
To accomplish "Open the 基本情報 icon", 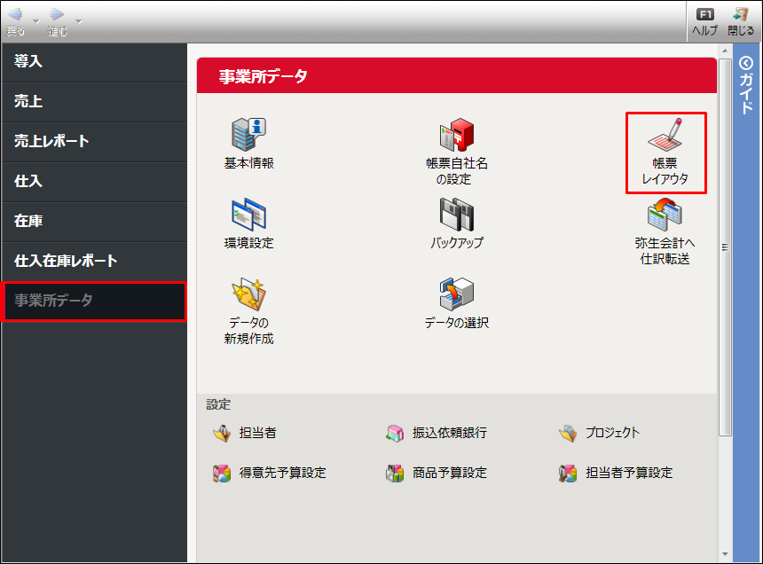I will (x=248, y=135).
